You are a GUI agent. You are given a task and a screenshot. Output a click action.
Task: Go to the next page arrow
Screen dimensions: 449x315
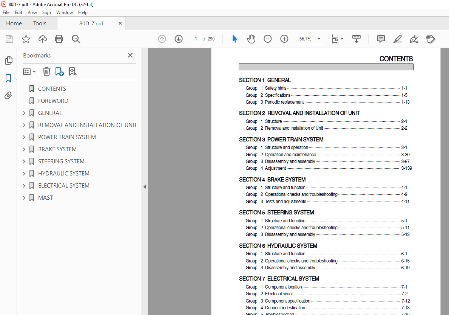[179, 39]
